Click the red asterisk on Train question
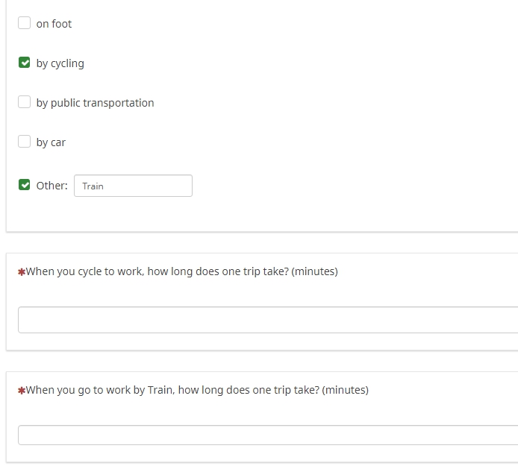This screenshot has height=466, width=518. coord(22,391)
